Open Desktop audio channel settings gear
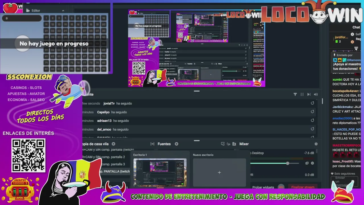 pos(312,163)
